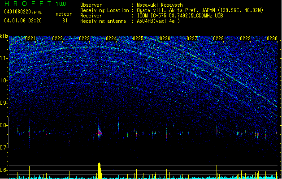The height and width of the screenshot is (179, 282).
Task: Click observer name Masayuki Kobayashi
Action: pyautogui.click(x=161, y=5)
